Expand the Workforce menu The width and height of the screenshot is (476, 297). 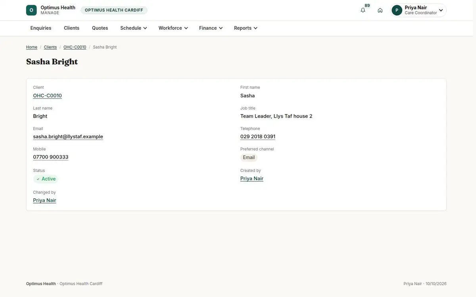click(x=173, y=28)
